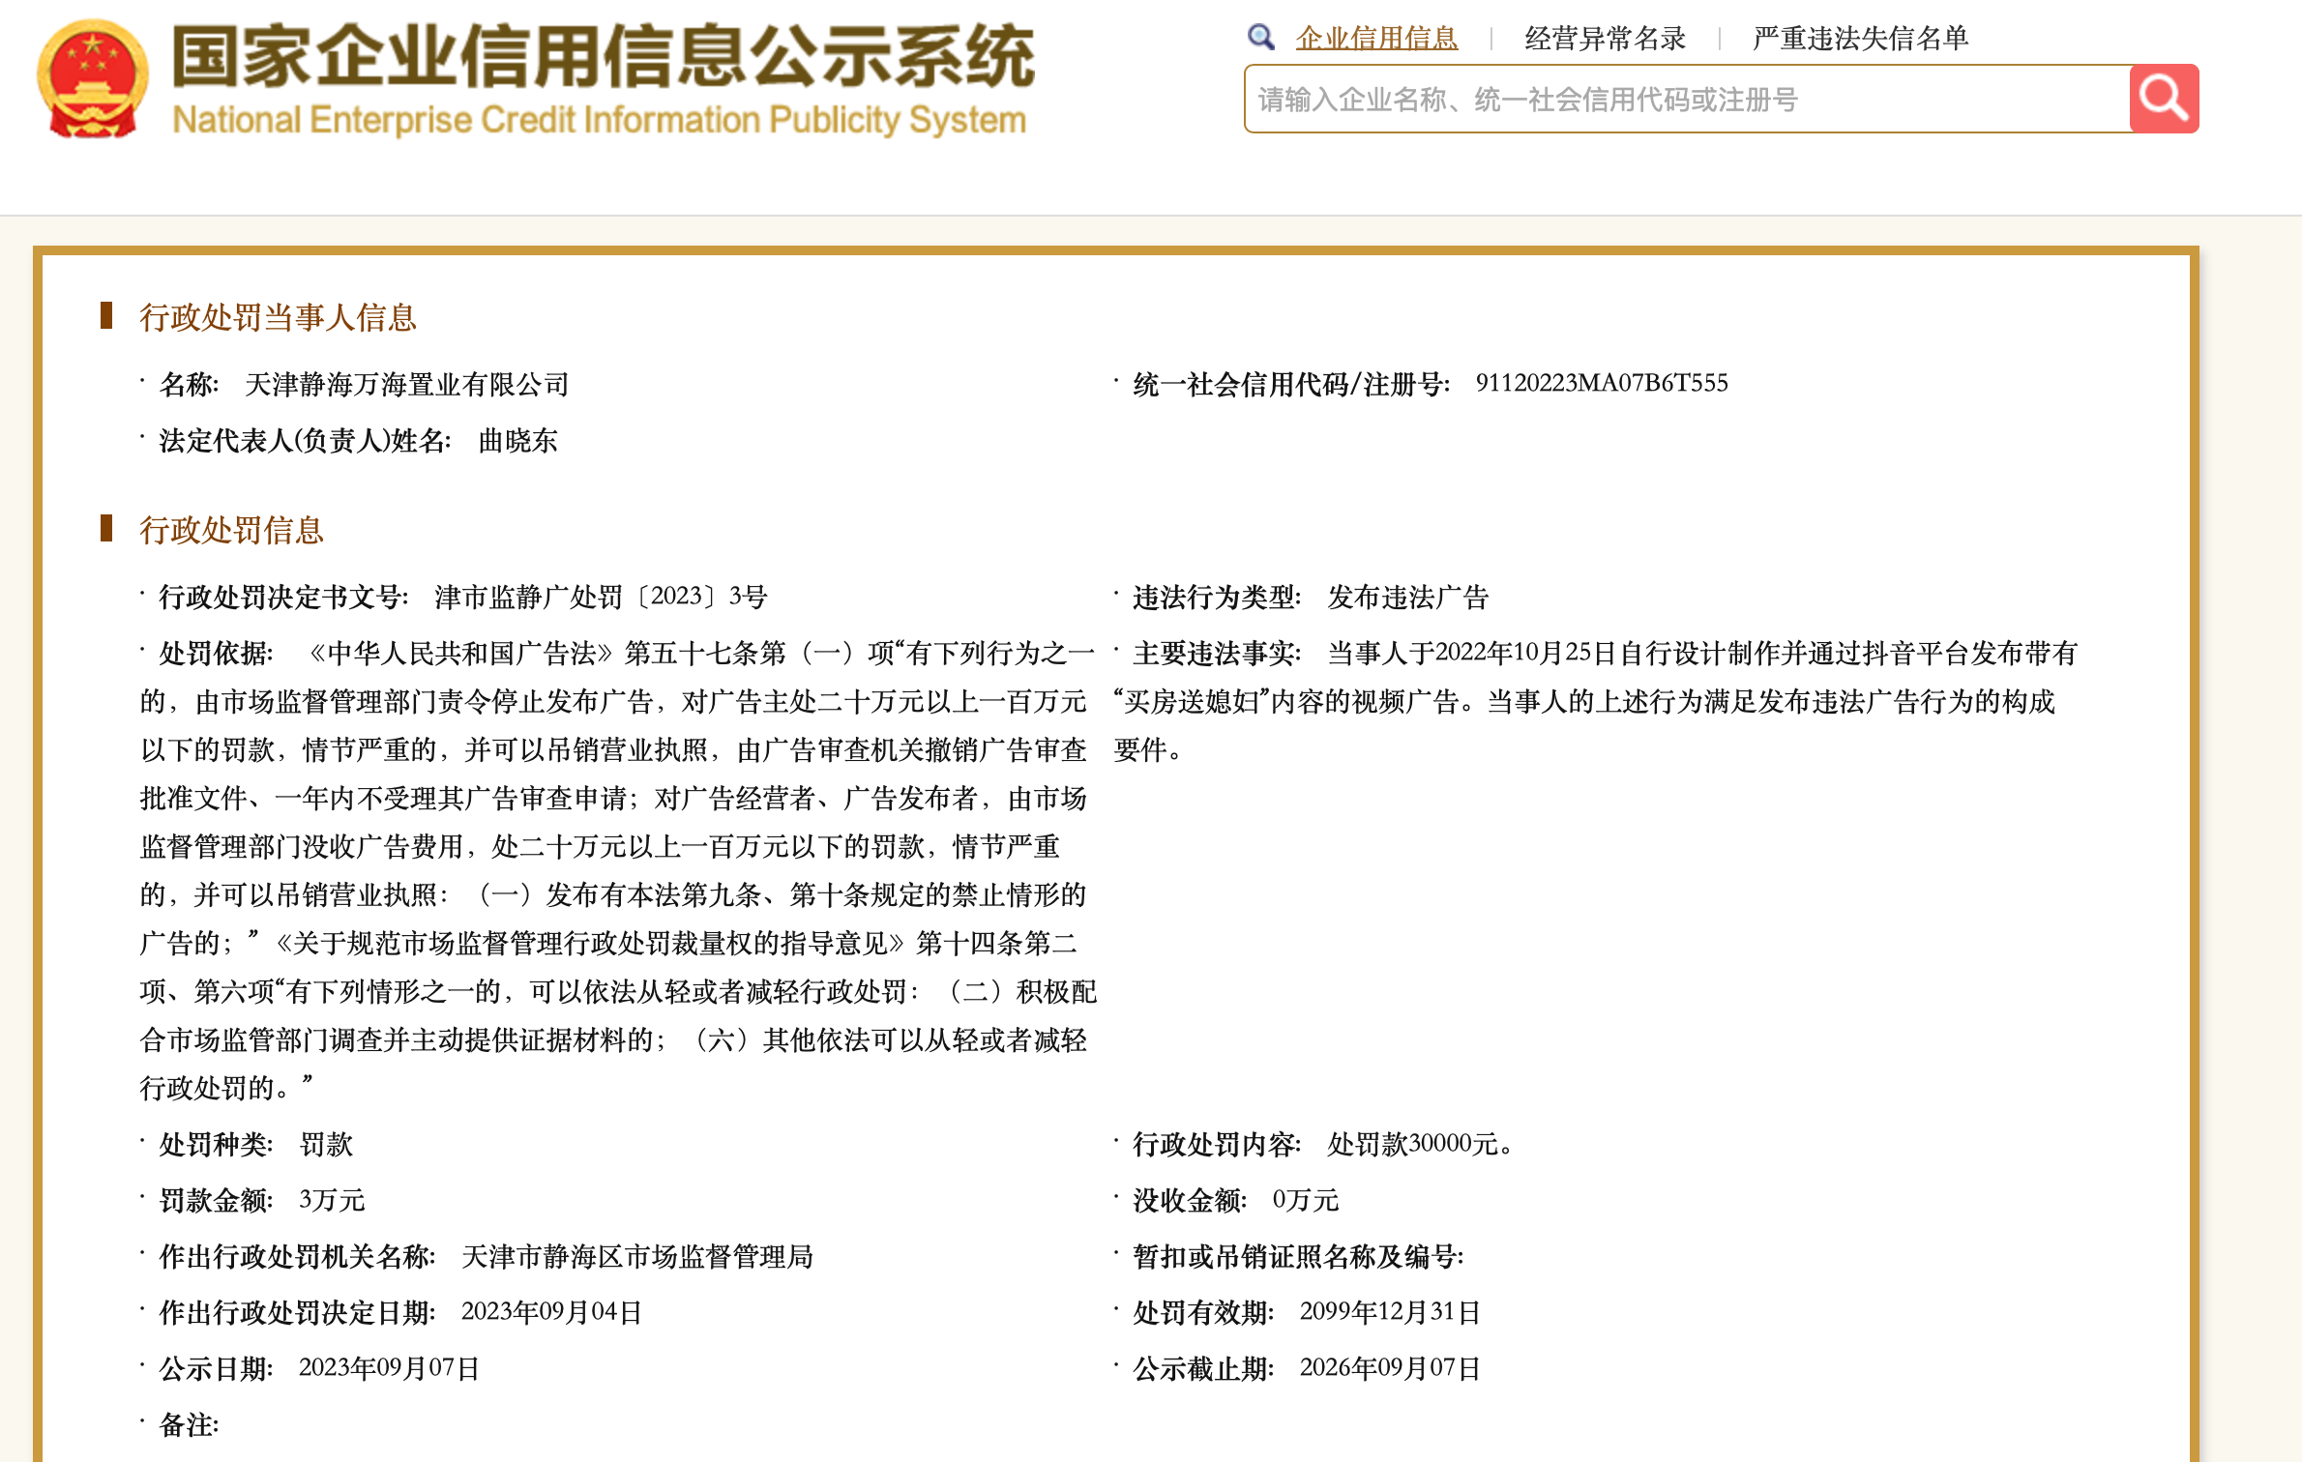This screenshot has width=2302, height=1462.
Task: Click company name 天津静海万海置业有限公司
Action: pyautogui.click(x=406, y=385)
